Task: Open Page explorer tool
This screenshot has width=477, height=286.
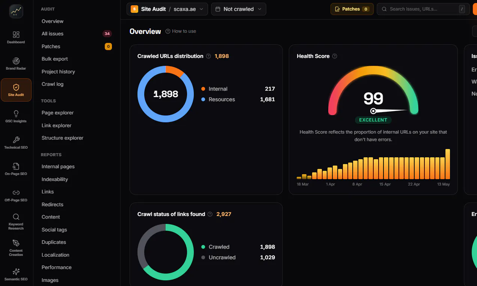Action: pos(57,113)
